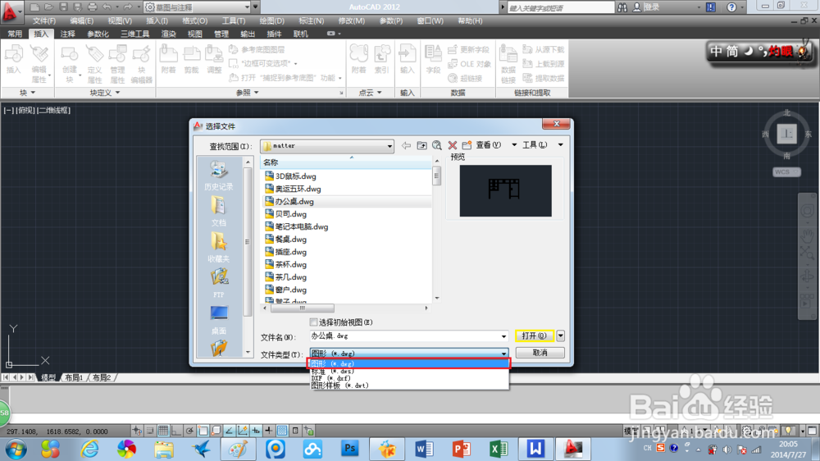
Task: Toggle Grid display in the status bar
Action: coord(163,431)
